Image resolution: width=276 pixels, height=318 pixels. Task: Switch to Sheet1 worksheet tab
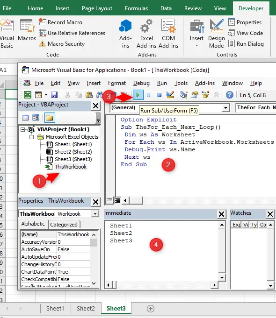(55, 309)
